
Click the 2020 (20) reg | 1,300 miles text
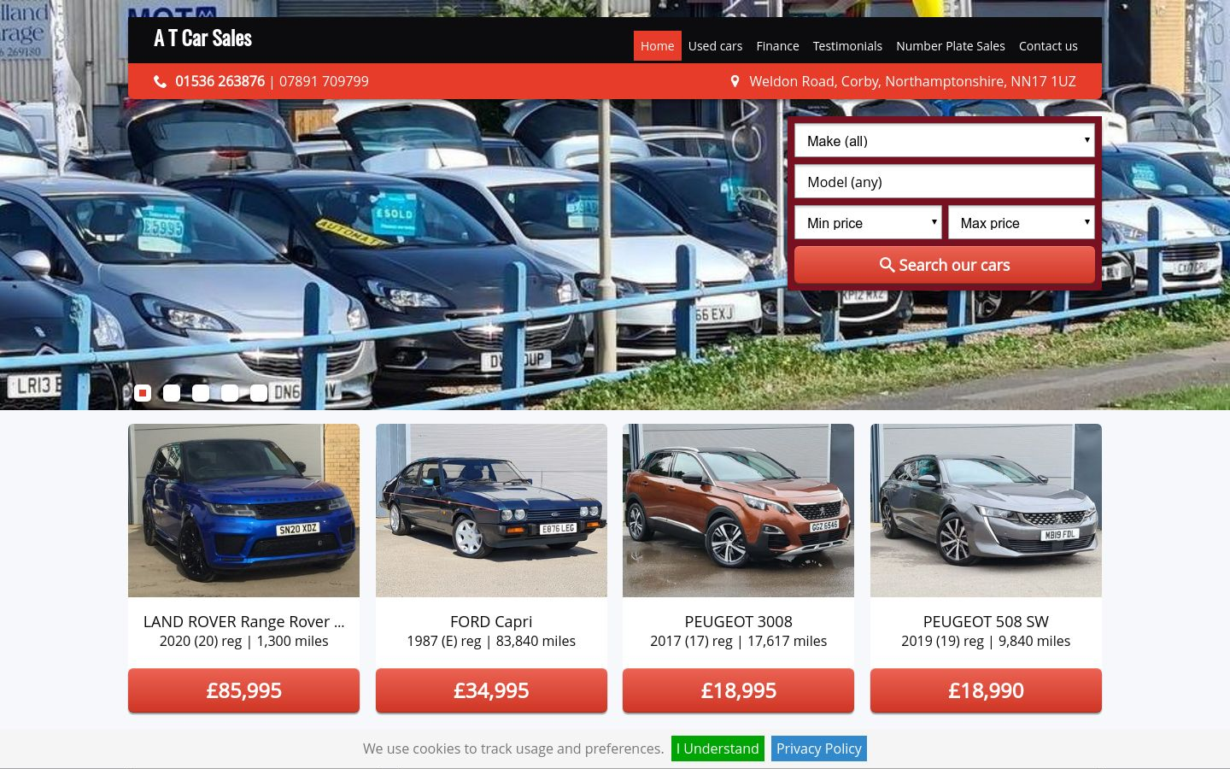[243, 642]
